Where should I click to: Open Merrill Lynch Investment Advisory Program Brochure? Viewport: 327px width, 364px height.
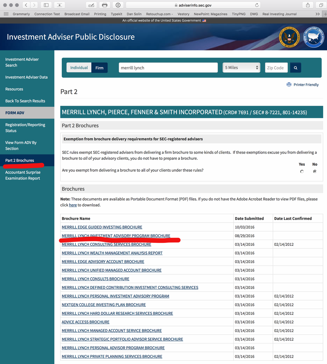(116, 236)
